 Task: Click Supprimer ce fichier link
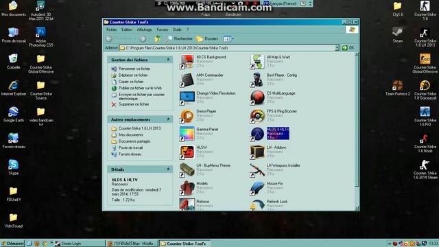tap(134, 104)
